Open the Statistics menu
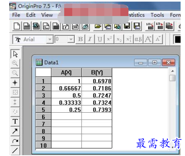The height and width of the screenshot is (156, 185). [x=136, y=15]
